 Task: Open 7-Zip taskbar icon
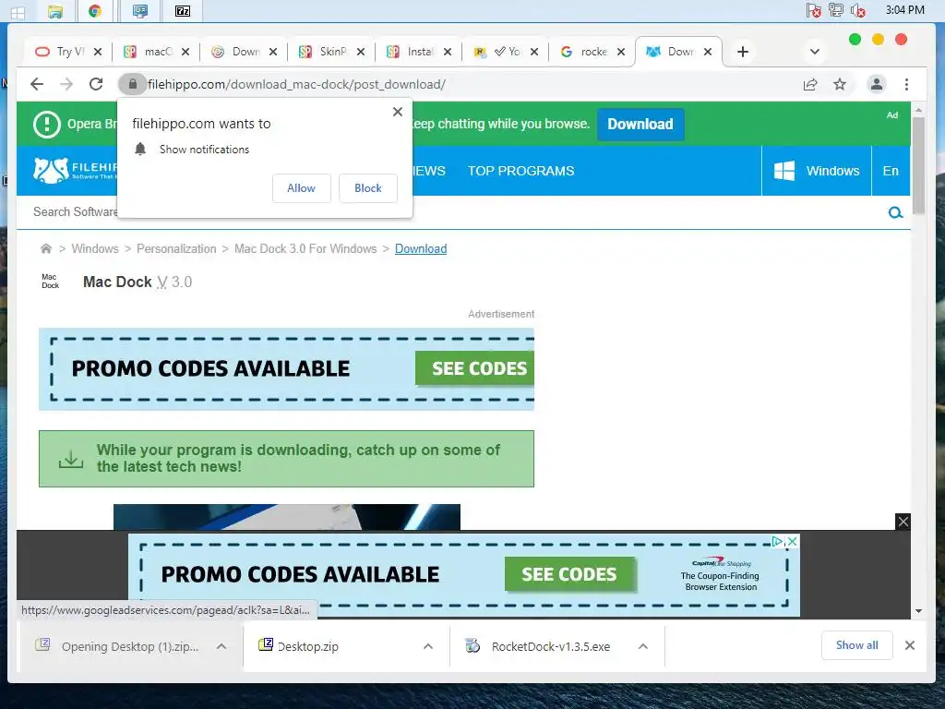183,11
